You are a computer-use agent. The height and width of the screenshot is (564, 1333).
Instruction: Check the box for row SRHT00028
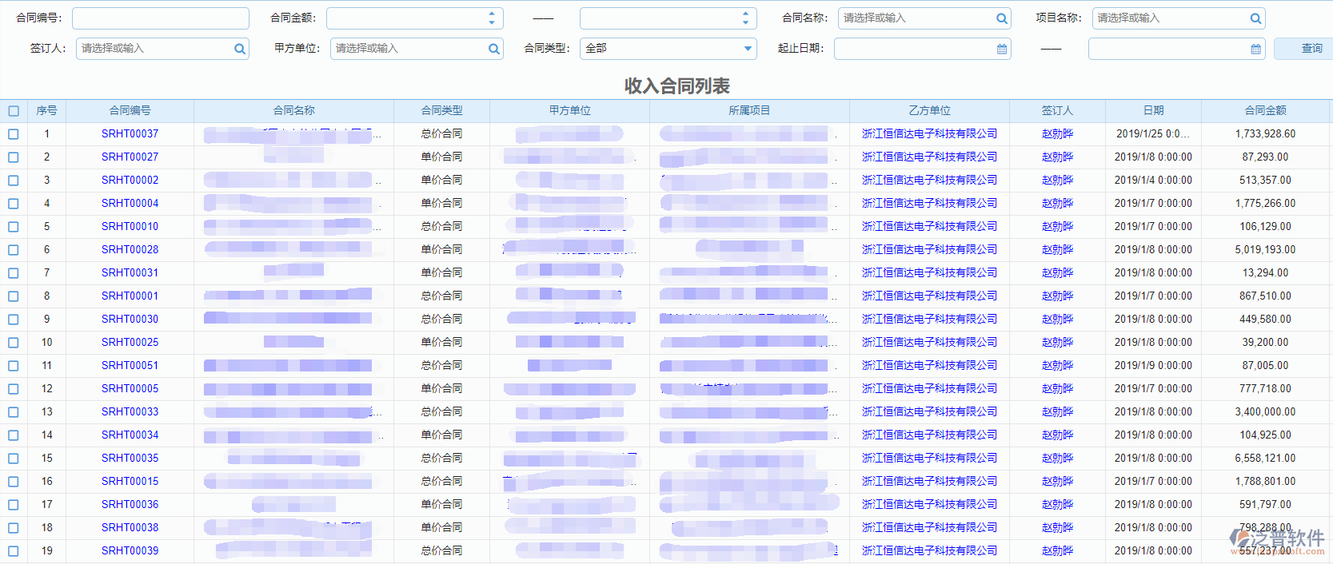coord(14,250)
